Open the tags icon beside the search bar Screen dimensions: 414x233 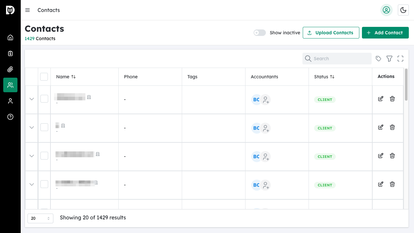click(x=378, y=59)
